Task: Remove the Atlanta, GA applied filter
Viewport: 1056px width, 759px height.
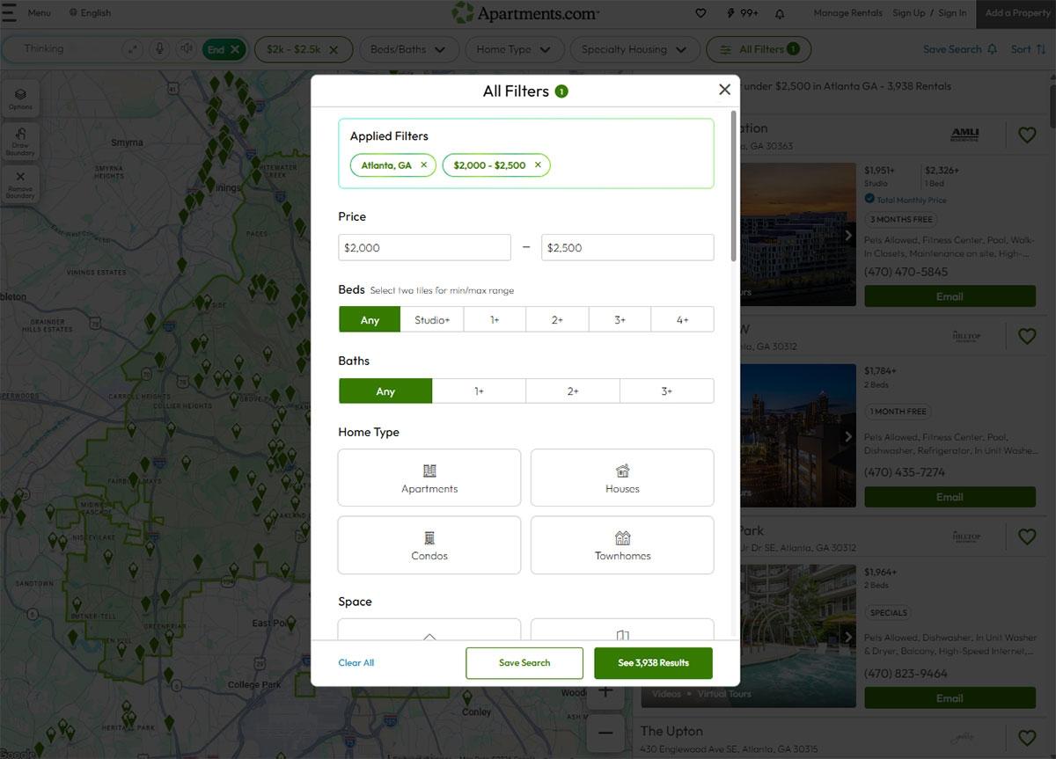Action: pos(423,165)
